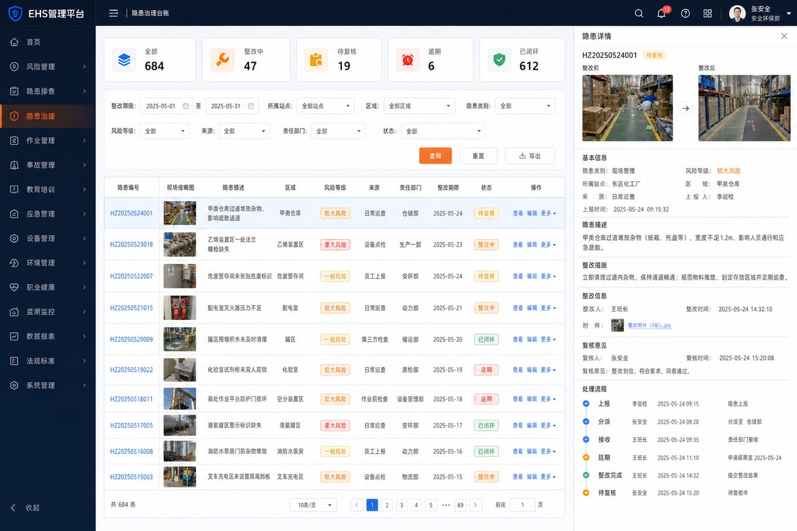
Task: Open the 责任部门 filter dropdown
Action: coord(338,131)
